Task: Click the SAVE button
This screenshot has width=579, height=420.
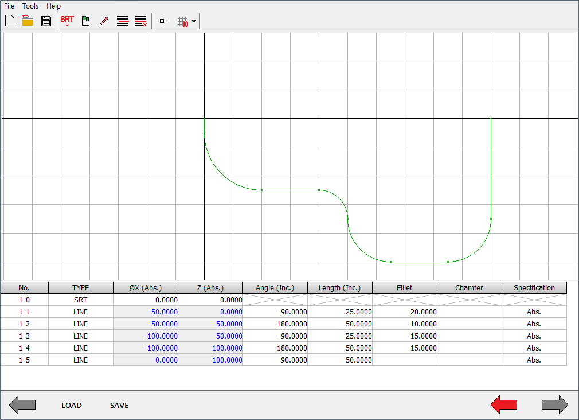Action: tap(119, 405)
